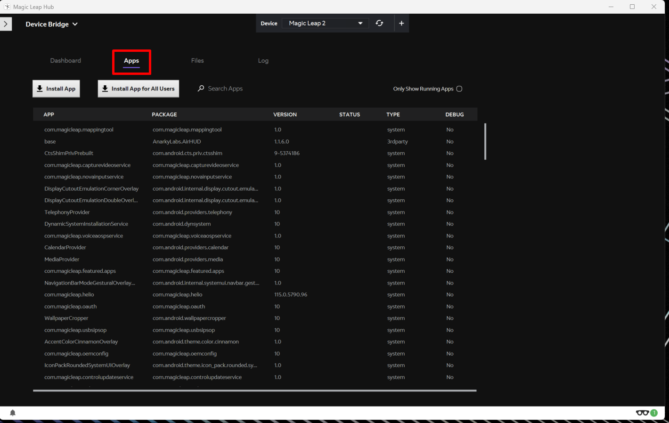Click the headset status icon
Viewport: 669px width, 423px height.
pyautogui.click(x=642, y=413)
